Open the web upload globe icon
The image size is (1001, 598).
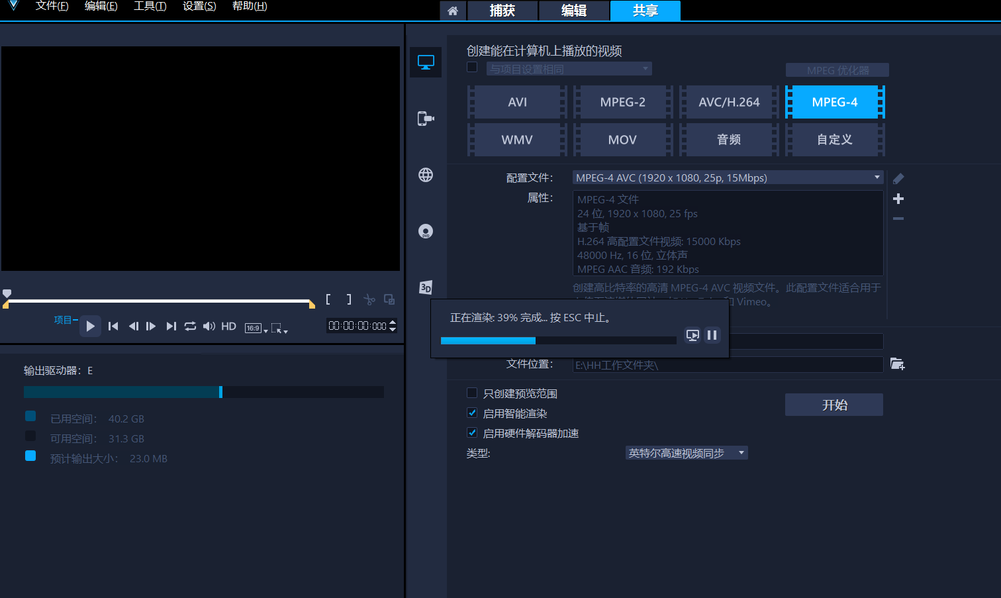(x=426, y=175)
